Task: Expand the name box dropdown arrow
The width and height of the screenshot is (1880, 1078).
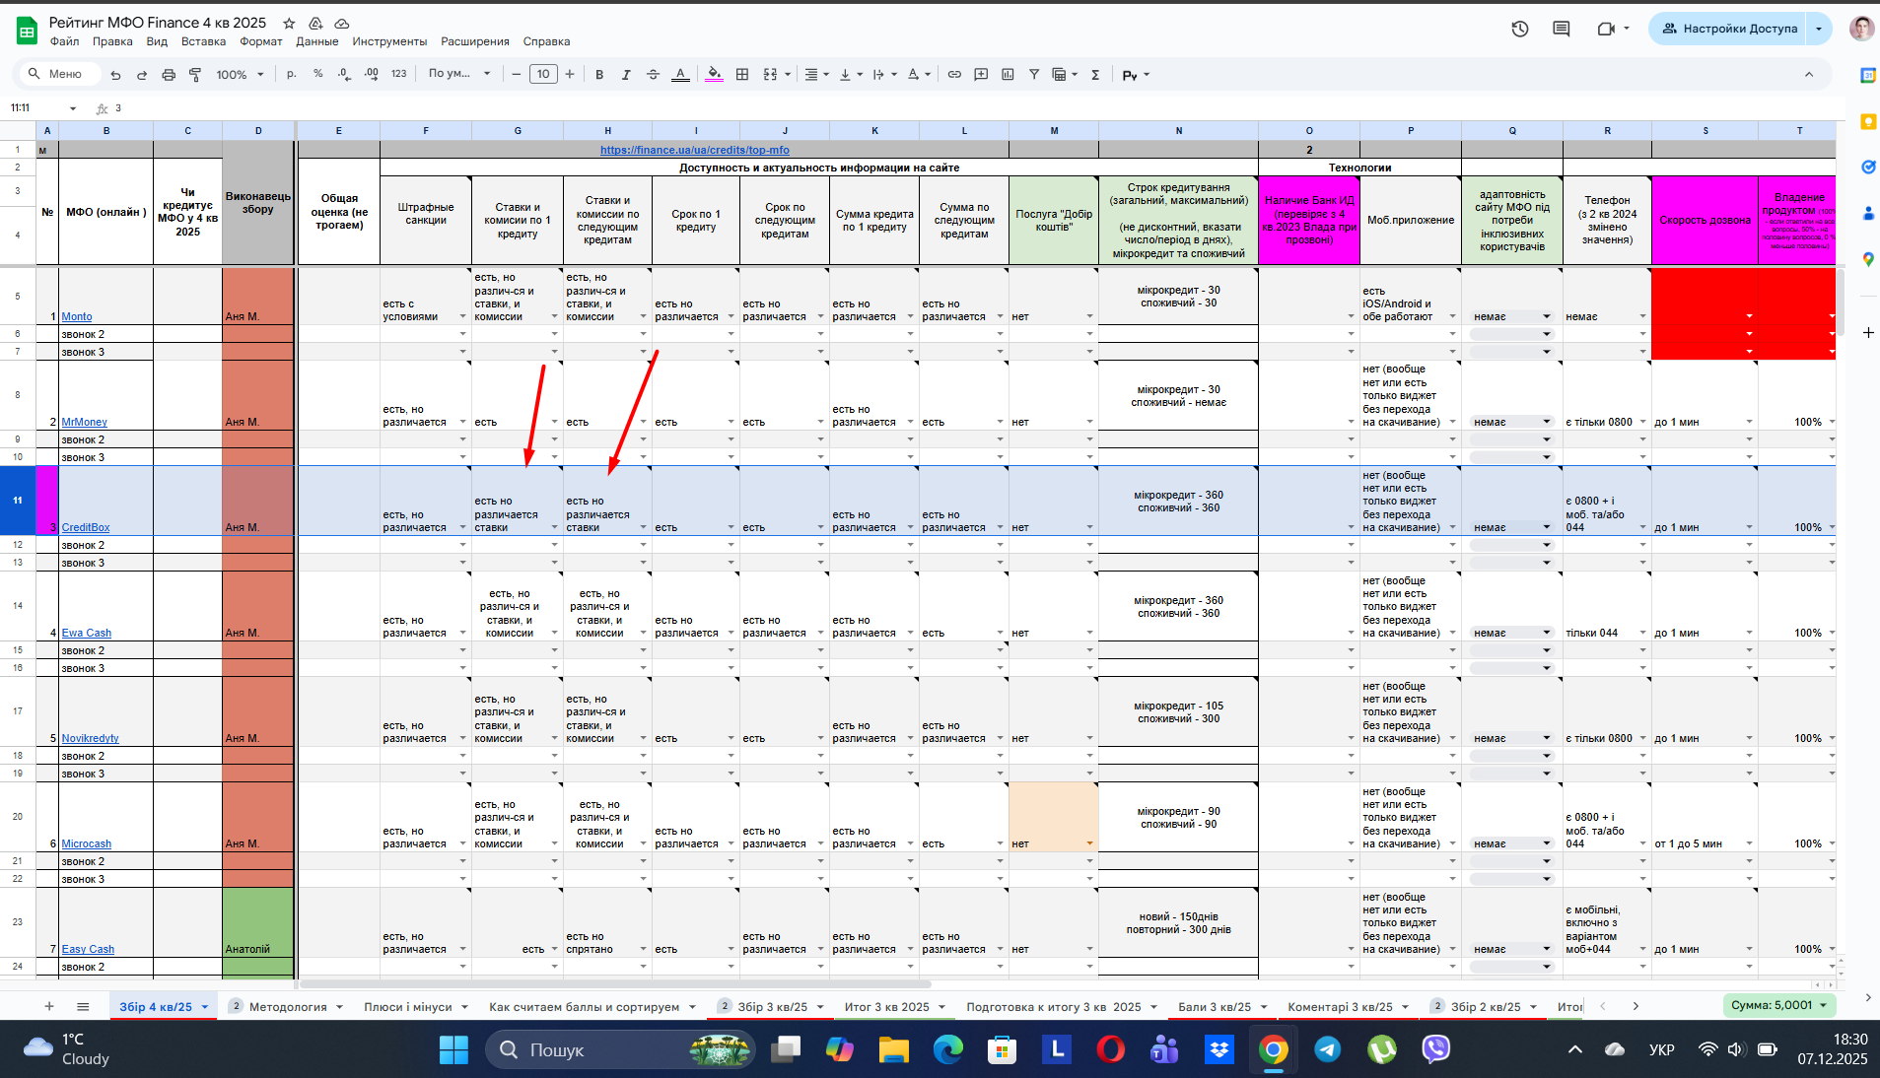Action: pyautogui.click(x=72, y=108)
